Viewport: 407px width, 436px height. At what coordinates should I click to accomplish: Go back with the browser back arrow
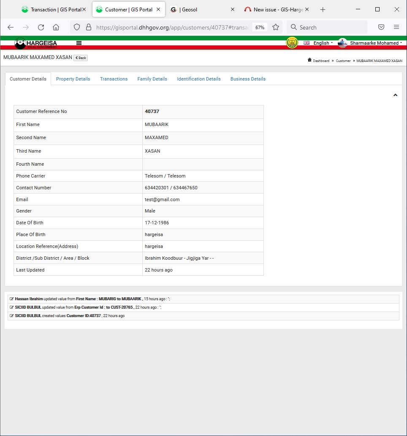coord(11,27)
